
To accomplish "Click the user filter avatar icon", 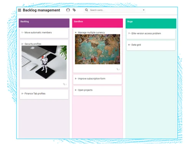I will (68, 10).
